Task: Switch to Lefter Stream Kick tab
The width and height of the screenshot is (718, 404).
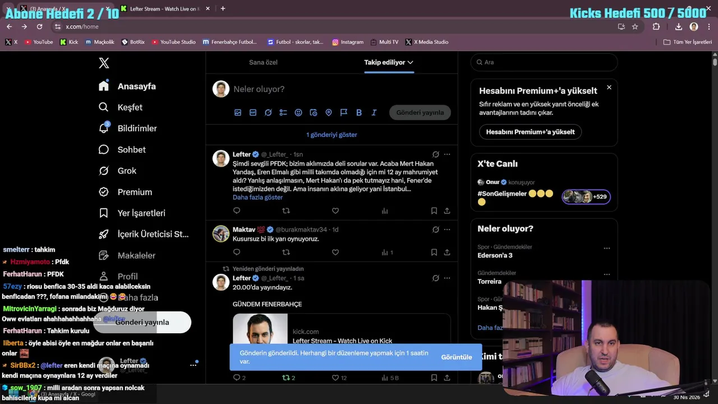Action: (x=164, y=8)
